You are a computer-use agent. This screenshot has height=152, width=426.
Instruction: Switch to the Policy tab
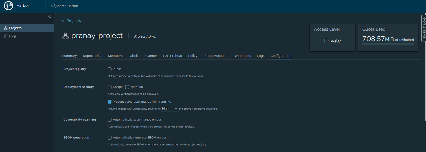coord(193,56)
